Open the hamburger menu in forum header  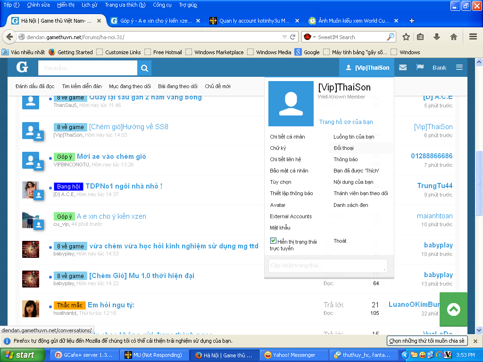tap(459, 68)
